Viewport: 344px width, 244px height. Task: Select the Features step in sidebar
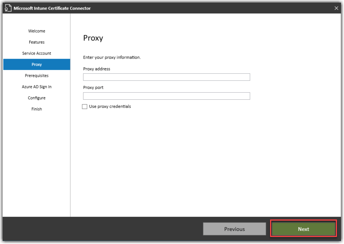37,42
